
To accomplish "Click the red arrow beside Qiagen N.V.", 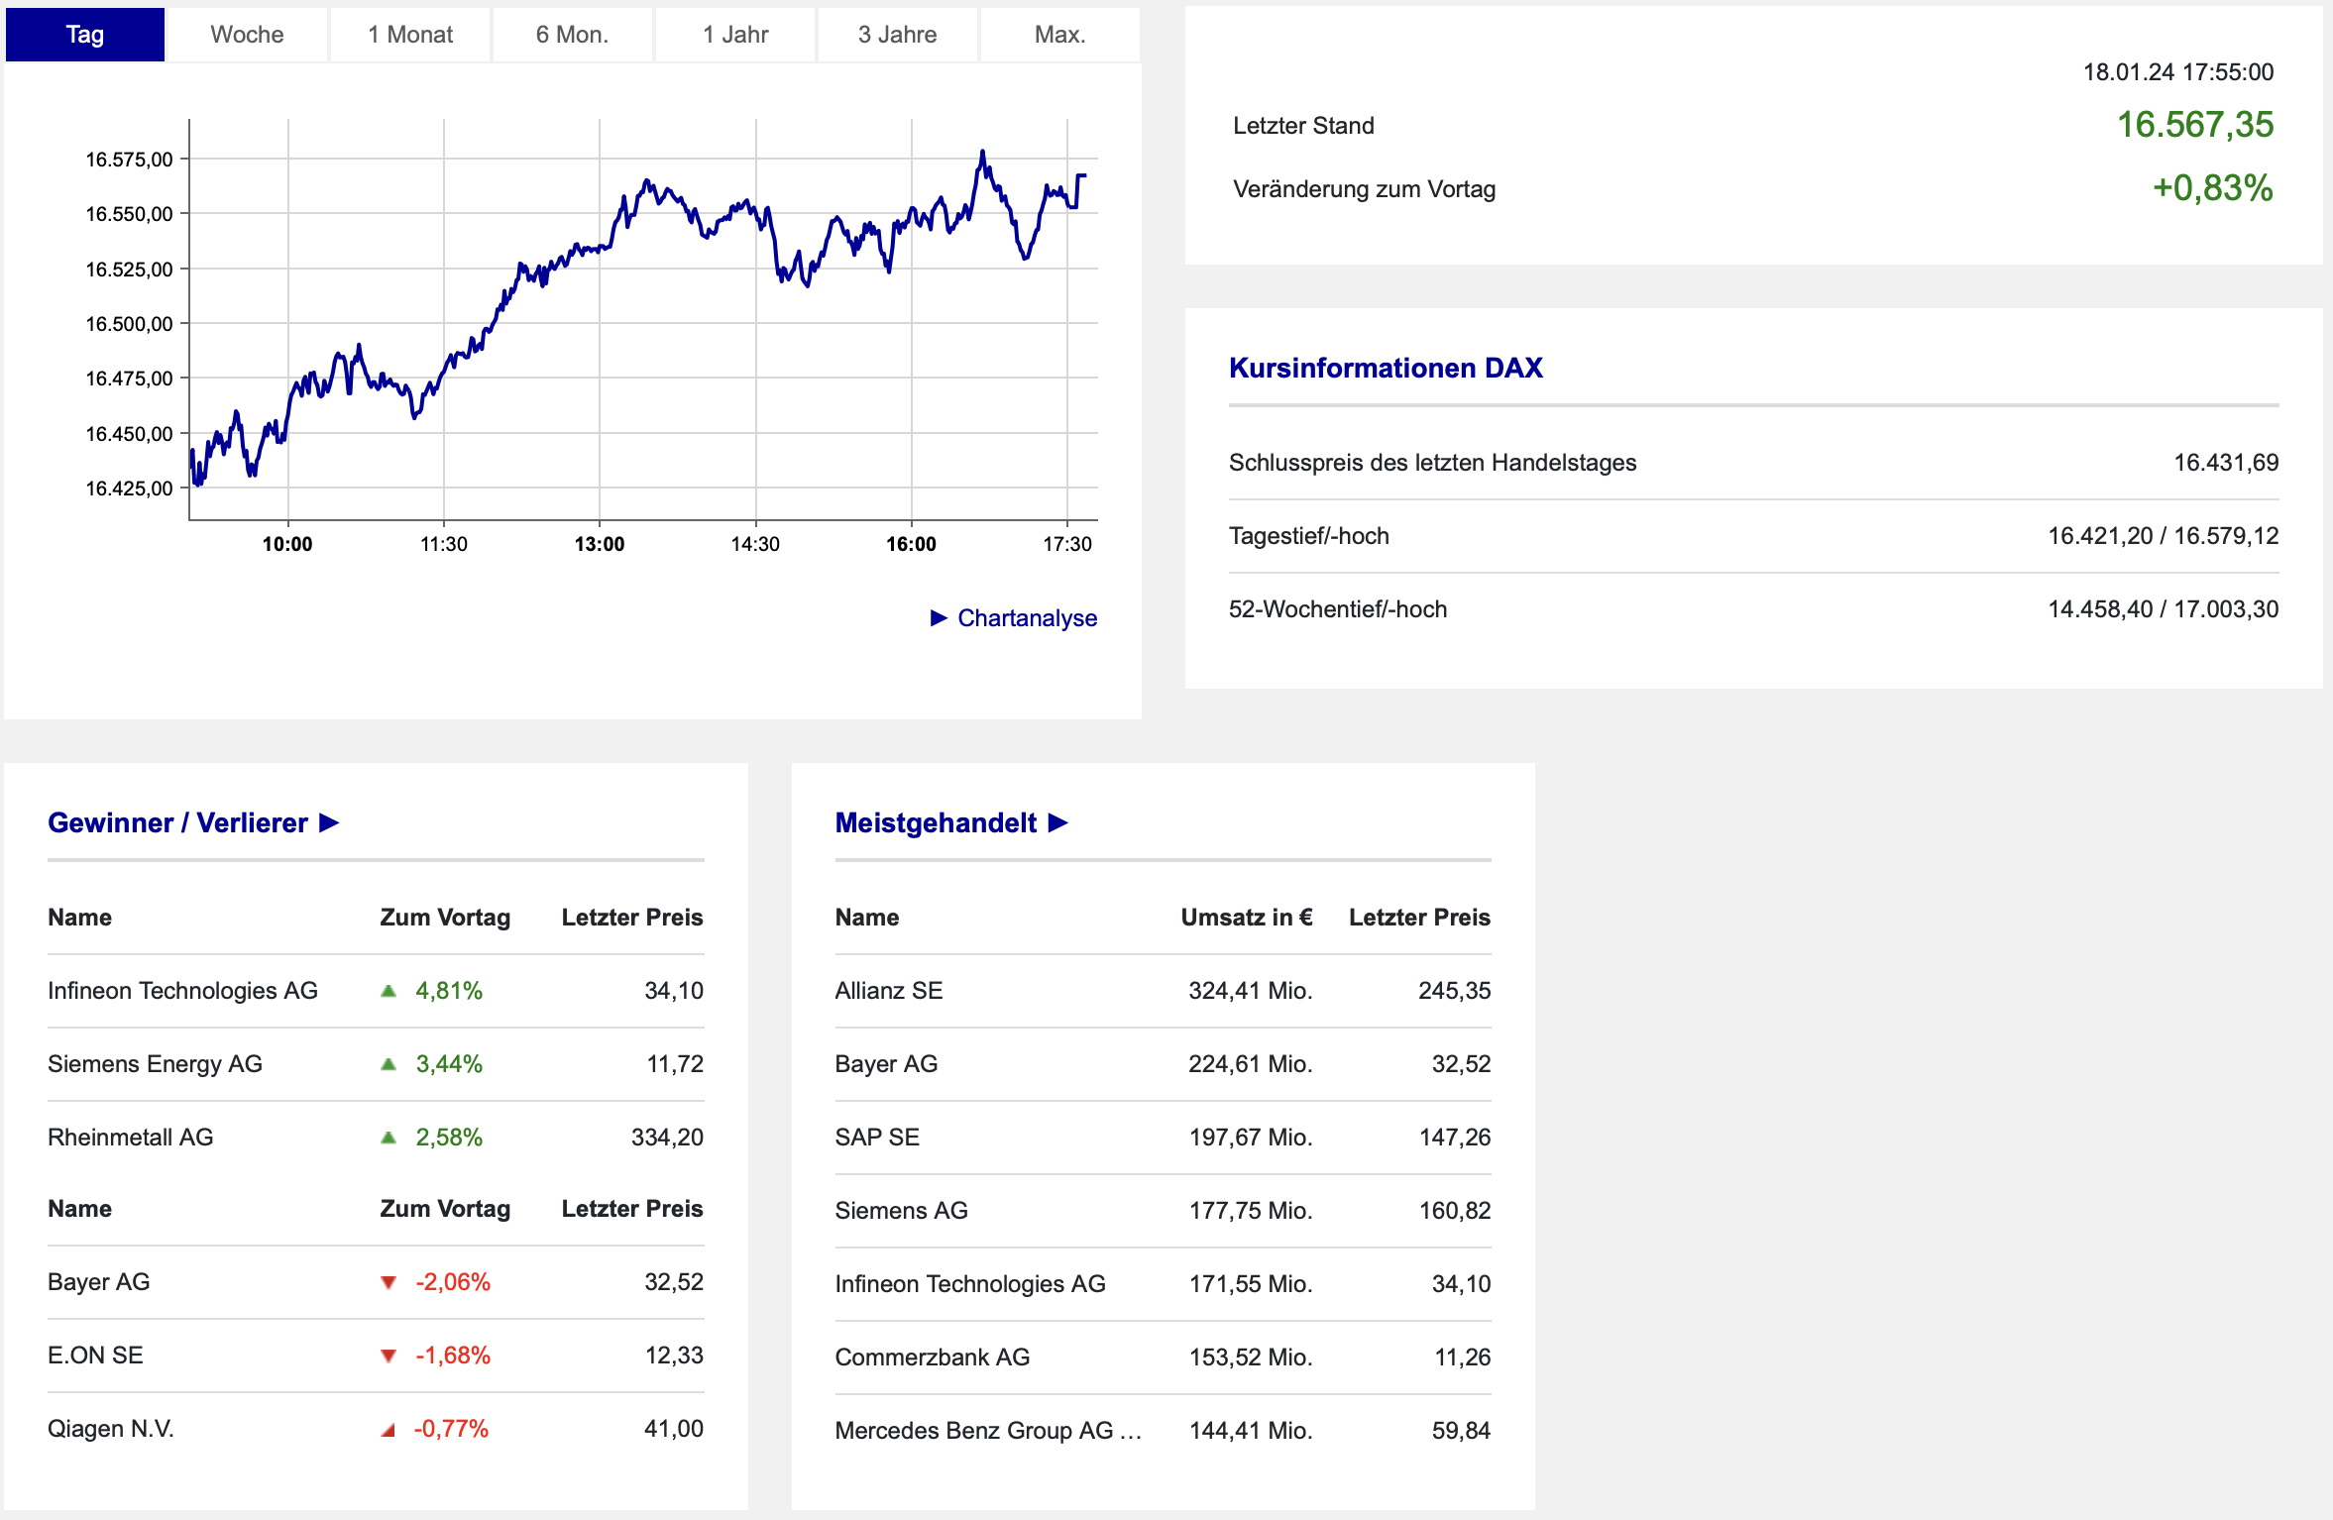I will [389, 1430].
